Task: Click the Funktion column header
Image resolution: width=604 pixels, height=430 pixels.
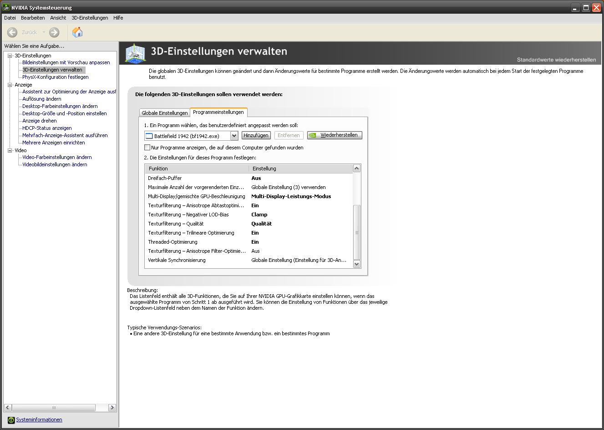Action: (197, 169)
